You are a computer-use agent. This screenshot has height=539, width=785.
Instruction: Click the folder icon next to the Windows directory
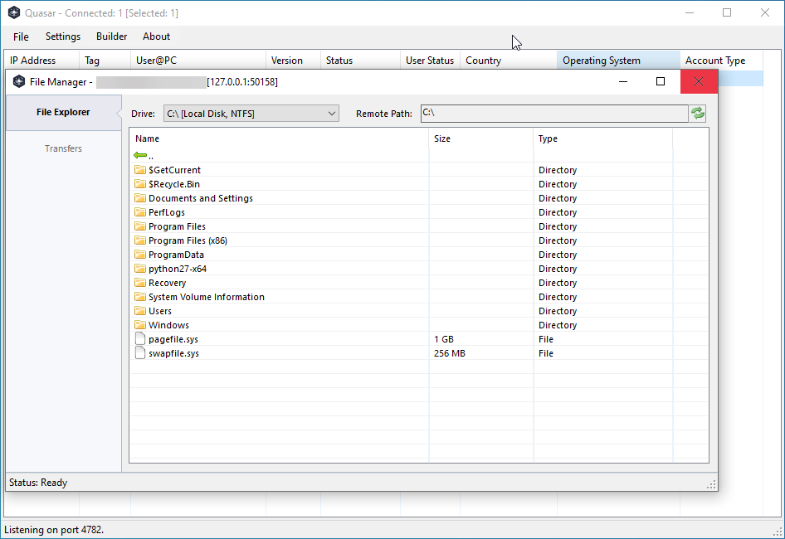tap(139, 324)
